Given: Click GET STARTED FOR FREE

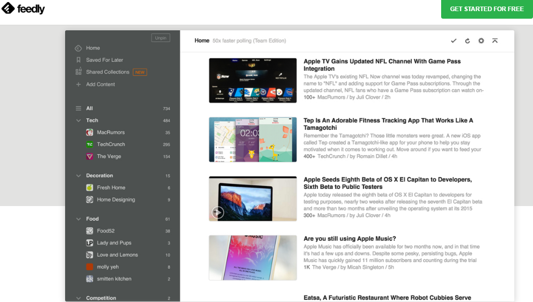Looking at the screenshot, I should pyautogui.click(x=486, y=9).
